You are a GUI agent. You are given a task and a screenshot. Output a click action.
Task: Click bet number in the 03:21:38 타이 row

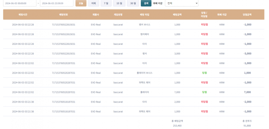pos(63,102)
